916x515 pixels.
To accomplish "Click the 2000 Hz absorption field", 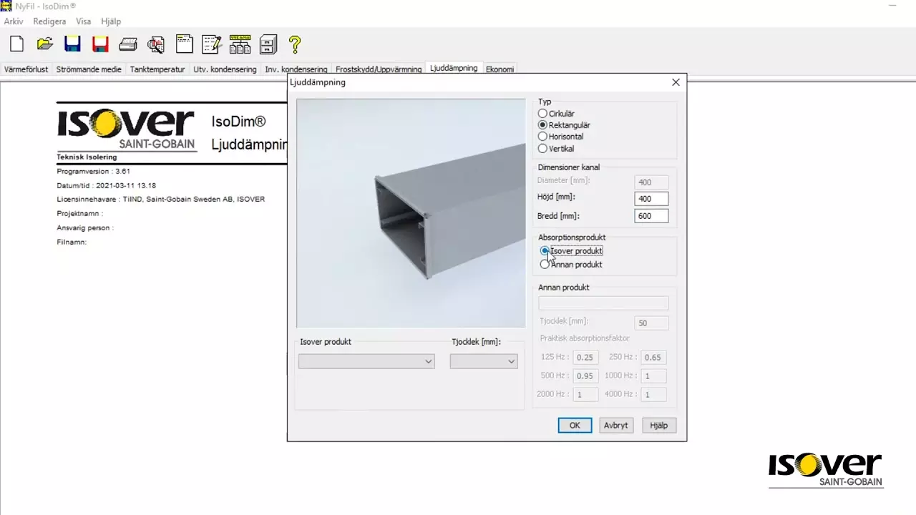I will tap(585, 394).
